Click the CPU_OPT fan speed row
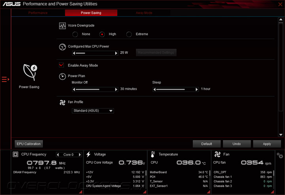This screenshot has height=195, width=285. pos(243,172)
